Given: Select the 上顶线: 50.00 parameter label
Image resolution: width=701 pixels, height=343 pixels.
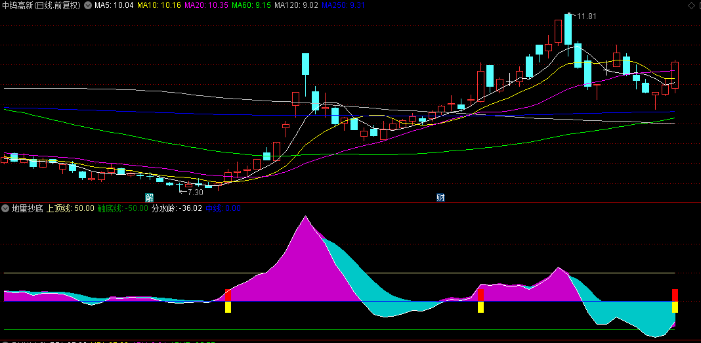Looking at the screenshot, I should [71, 208].
